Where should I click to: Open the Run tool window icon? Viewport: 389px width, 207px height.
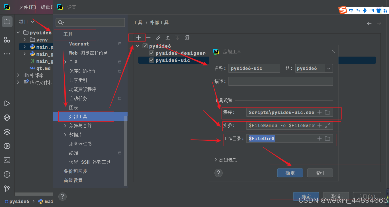(x=7, y=103)
